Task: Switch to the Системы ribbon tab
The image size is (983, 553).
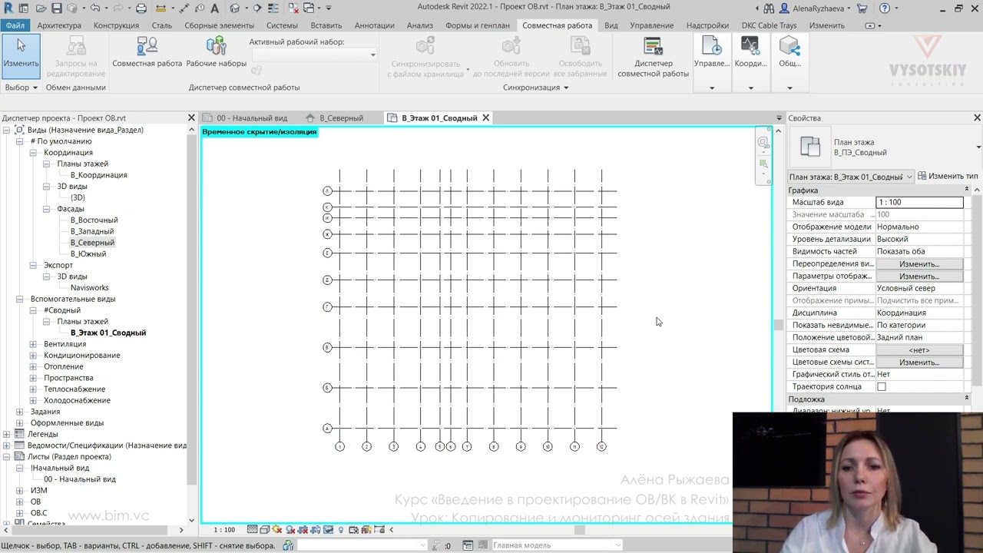Action: 282,25
